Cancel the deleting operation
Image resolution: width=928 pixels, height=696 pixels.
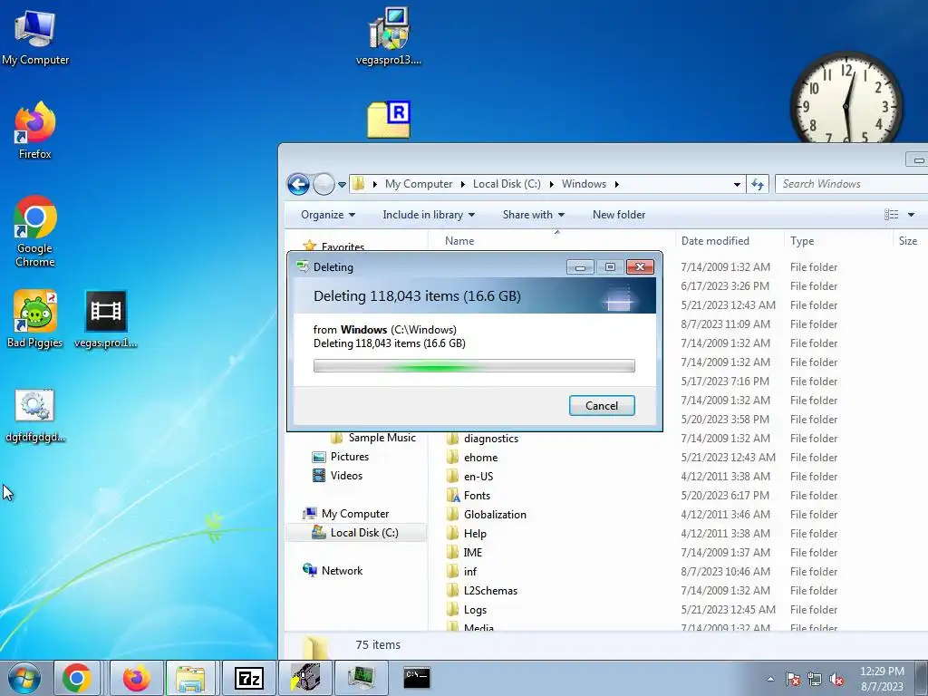click(602, 405)
